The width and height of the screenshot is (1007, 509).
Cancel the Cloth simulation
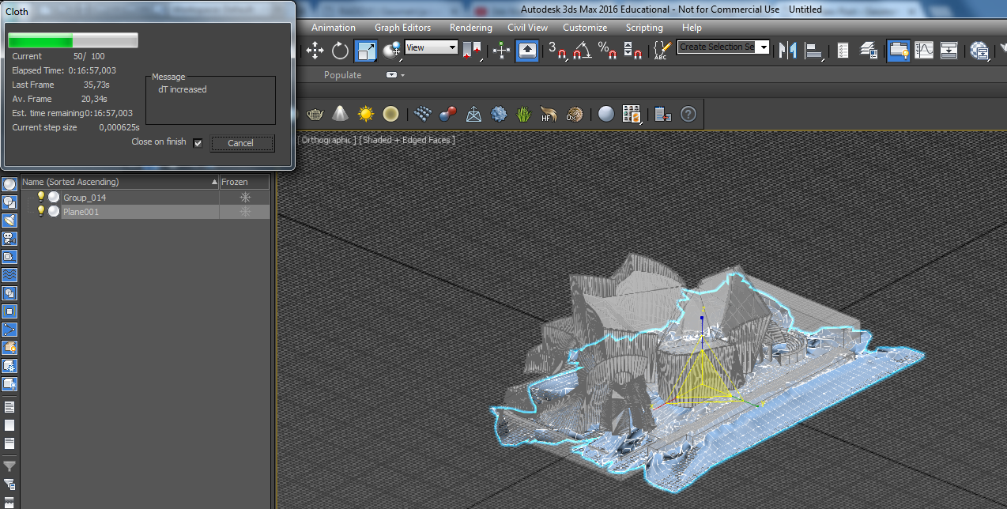point(241,143)
